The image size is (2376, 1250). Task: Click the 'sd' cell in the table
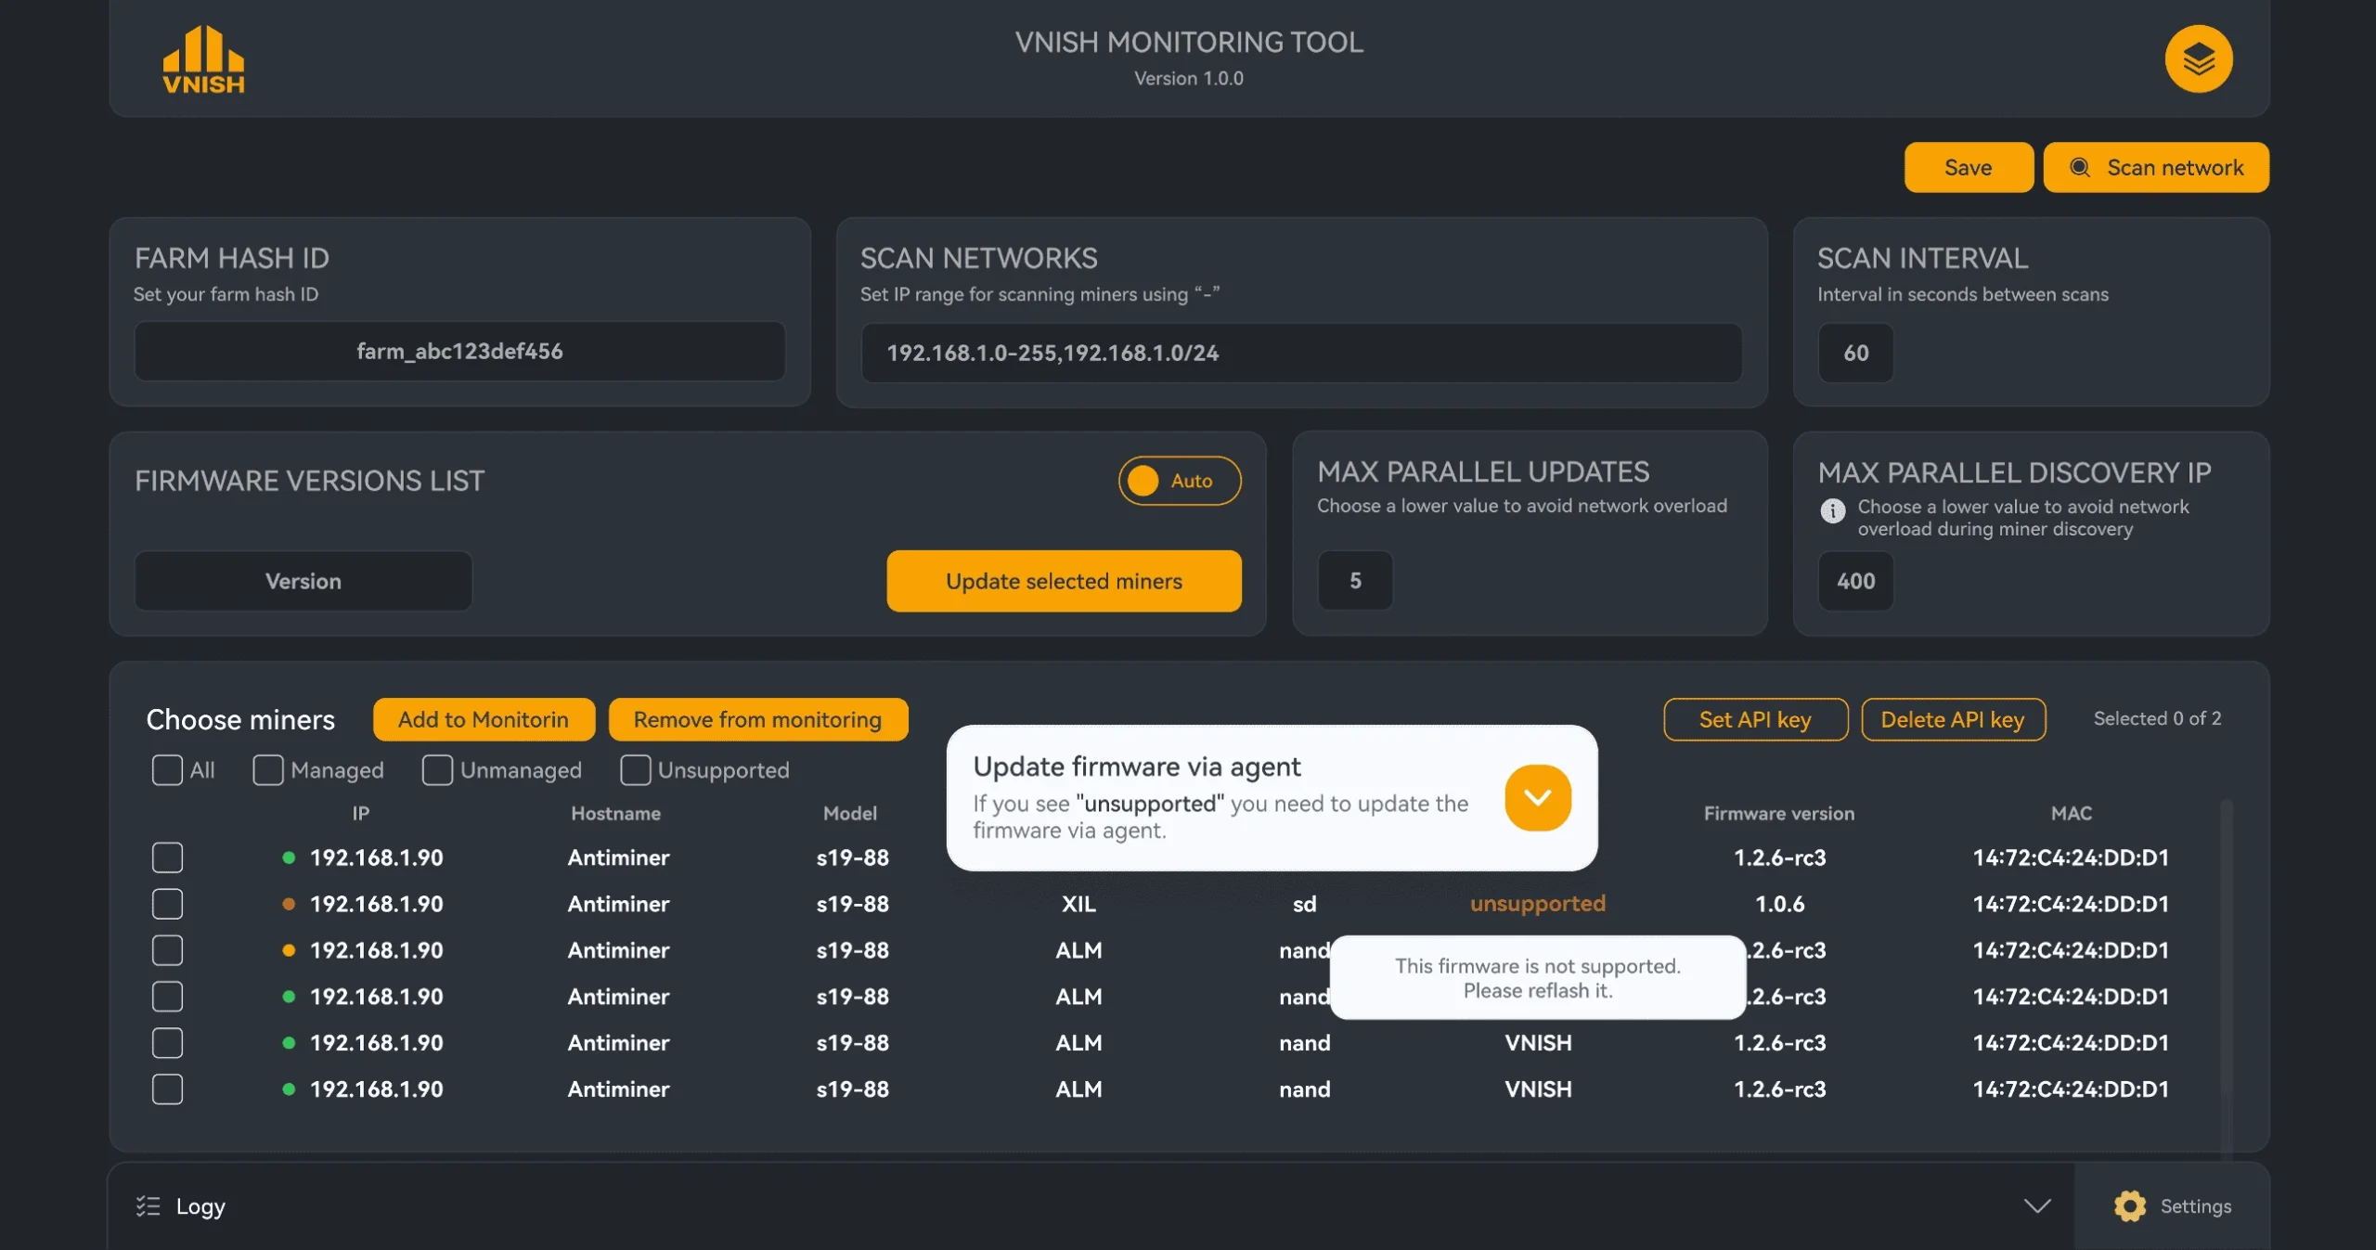pyautogui.click(x=1304, y=904)
